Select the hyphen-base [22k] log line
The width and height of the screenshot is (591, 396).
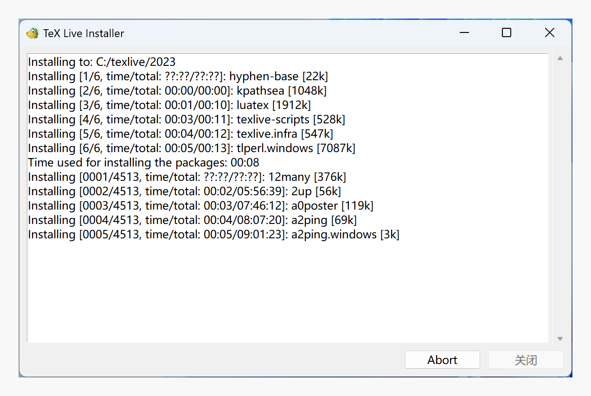pos(178,76)
